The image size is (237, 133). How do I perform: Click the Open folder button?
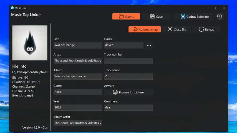pos(126,17)
